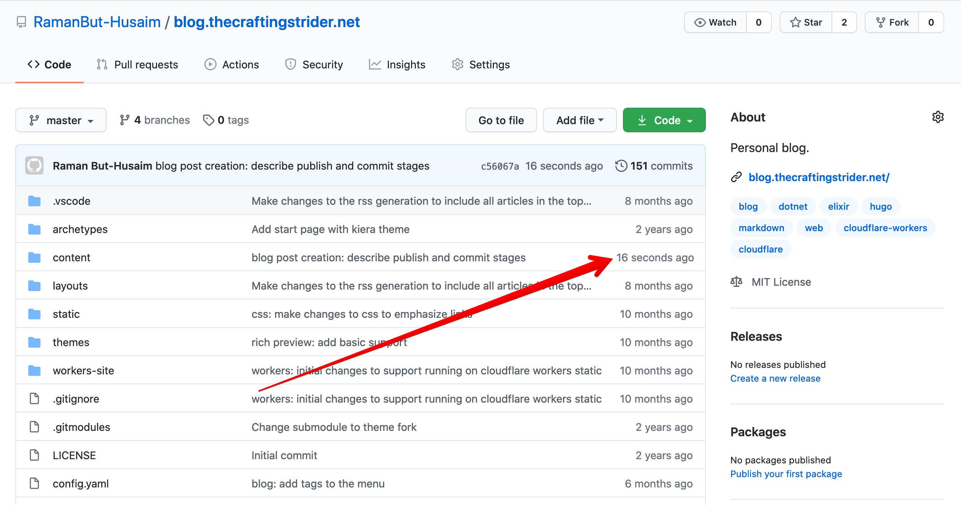Star the repository
The width and height of the screenshot is (961, 505).
pyautogui.click(x=806, y=22)
